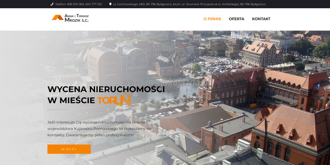Click the orange WIĘCEJ button
Image resolution: width=330 pixels, height=165 pixels.
pyautogui.click(x=69, y=149)
